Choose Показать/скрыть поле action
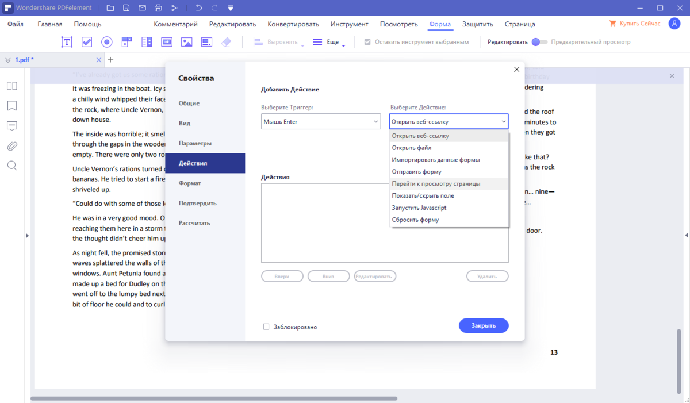690x403 pixels. (448, 196)
